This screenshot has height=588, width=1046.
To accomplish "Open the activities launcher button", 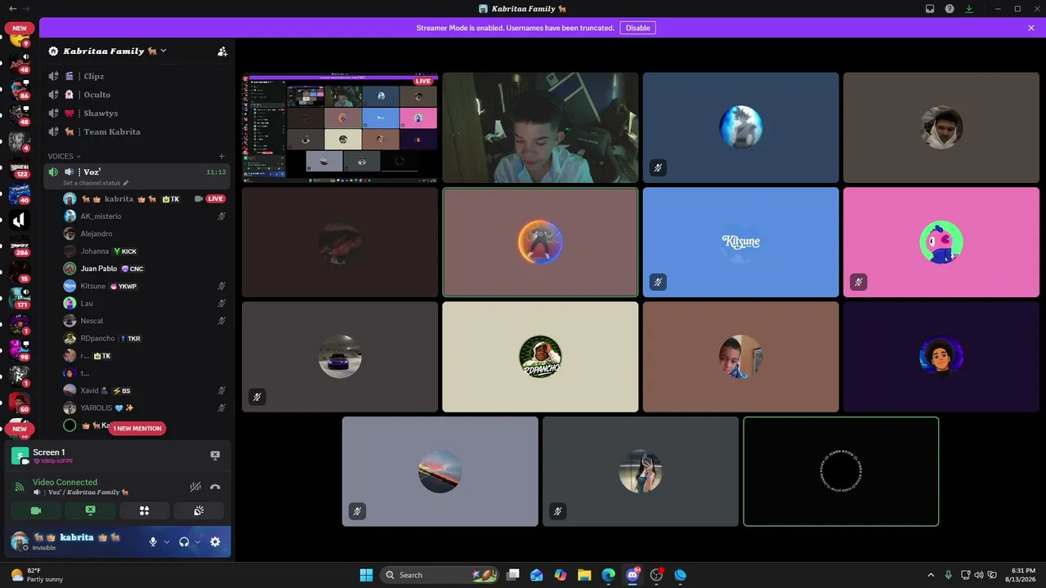I will click(x=144, y=510).
